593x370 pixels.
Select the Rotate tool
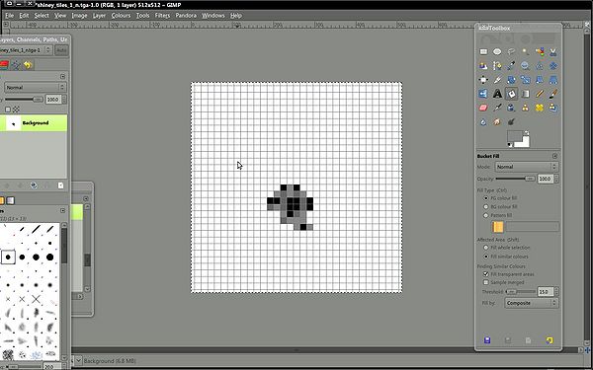coord(511,80)
